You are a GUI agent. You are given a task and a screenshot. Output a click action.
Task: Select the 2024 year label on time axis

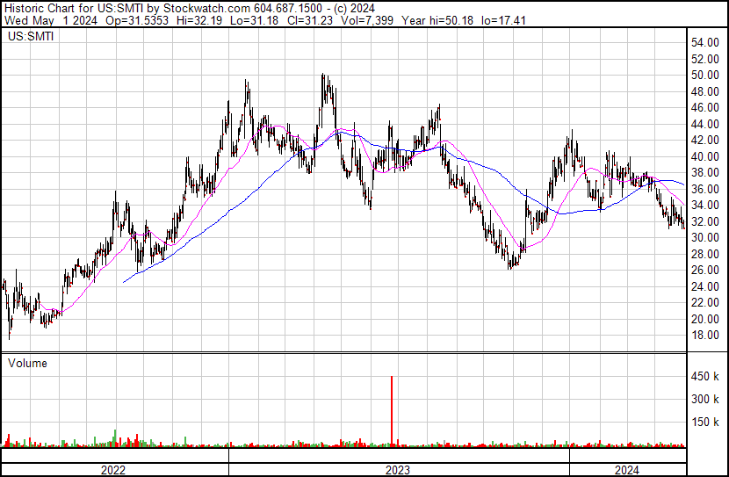coord(626,470)
